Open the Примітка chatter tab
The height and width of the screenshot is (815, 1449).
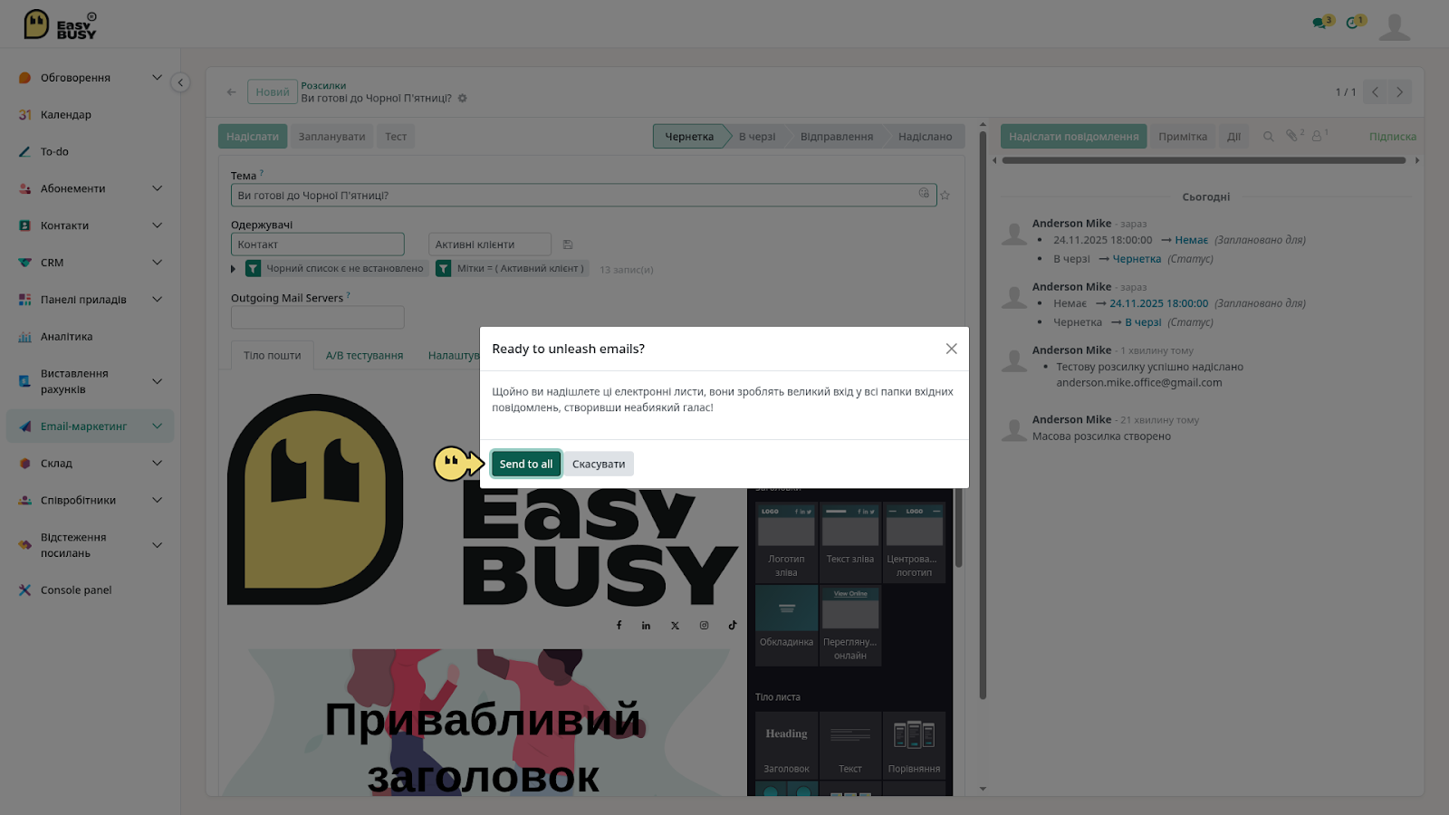click(x=1182, y=137)
